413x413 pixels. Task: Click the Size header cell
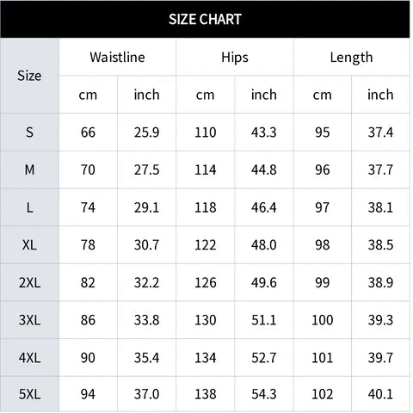point(29,76)
